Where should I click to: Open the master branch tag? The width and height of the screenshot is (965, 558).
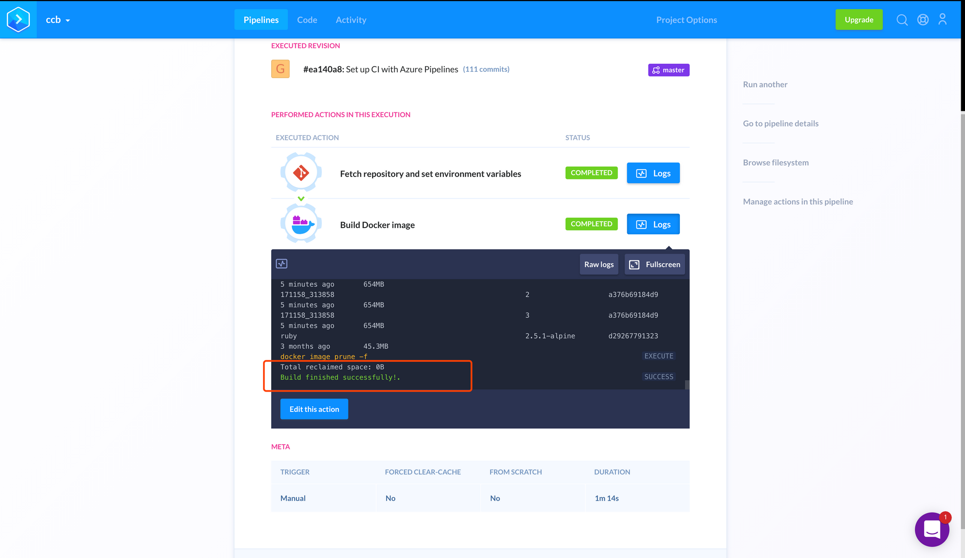[x=668, y=70]
